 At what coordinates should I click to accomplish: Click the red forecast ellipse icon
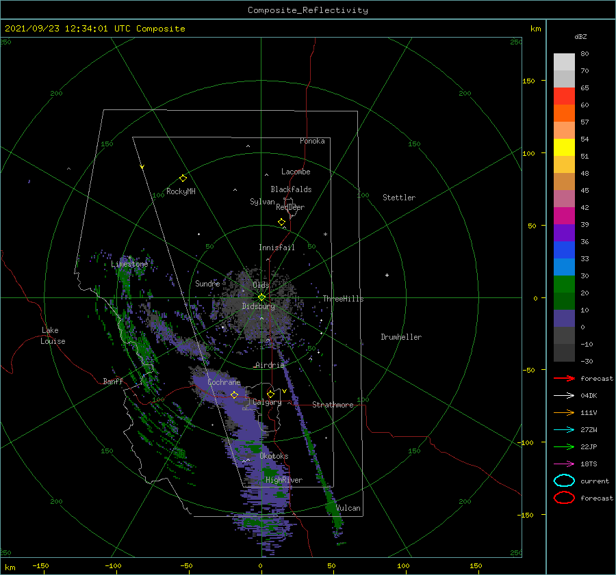point(564,498)
